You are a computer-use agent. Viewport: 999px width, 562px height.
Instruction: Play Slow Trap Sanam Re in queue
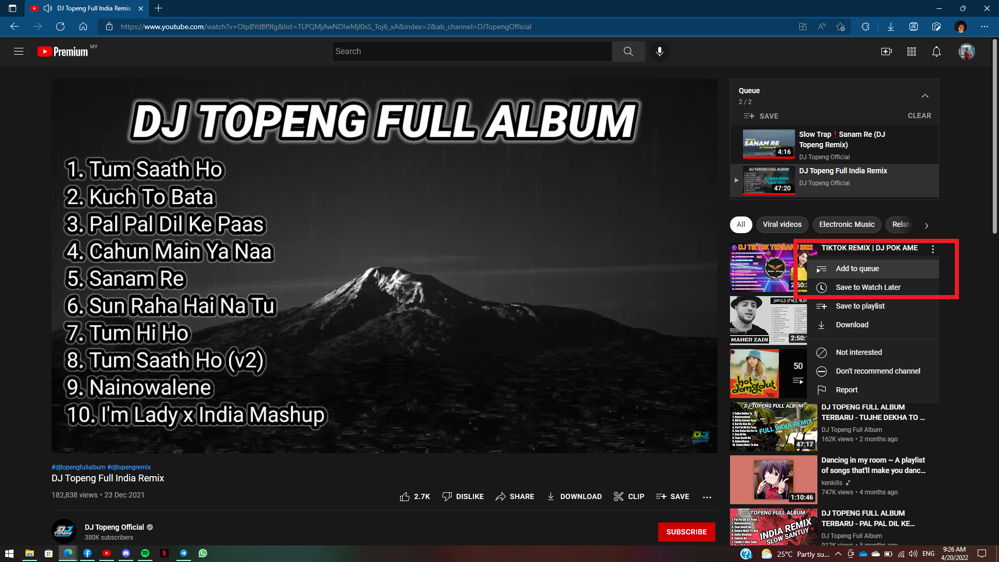(835, 145)
